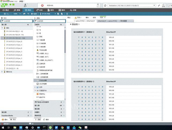172x130 pixels.
Task: Open the Names (名称) main tab
Action: click(x=39, y=10)
